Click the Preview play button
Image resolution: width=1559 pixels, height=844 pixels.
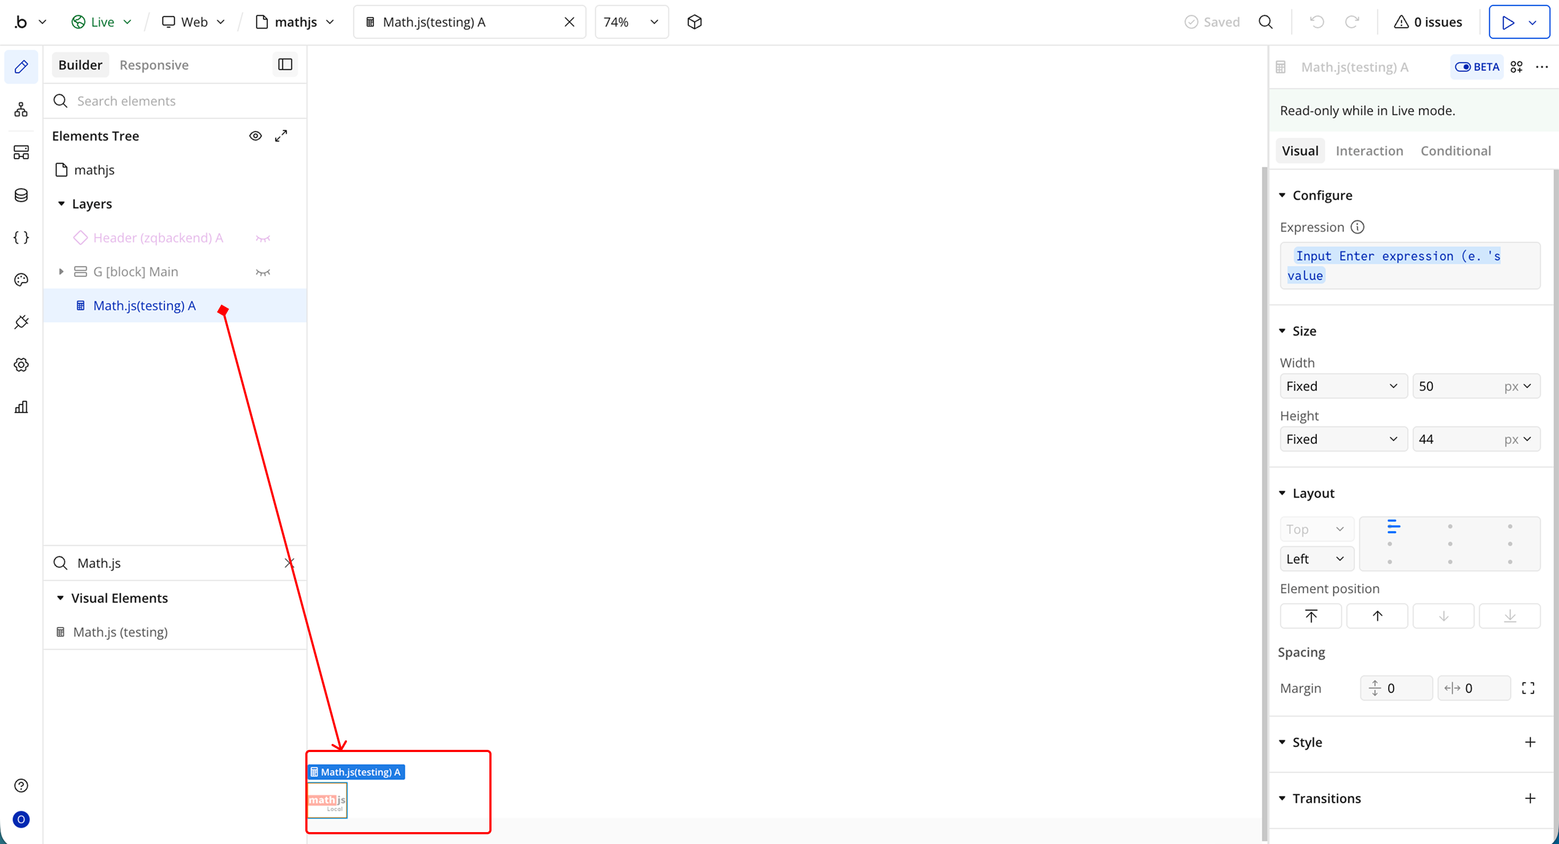[1508, 22]
